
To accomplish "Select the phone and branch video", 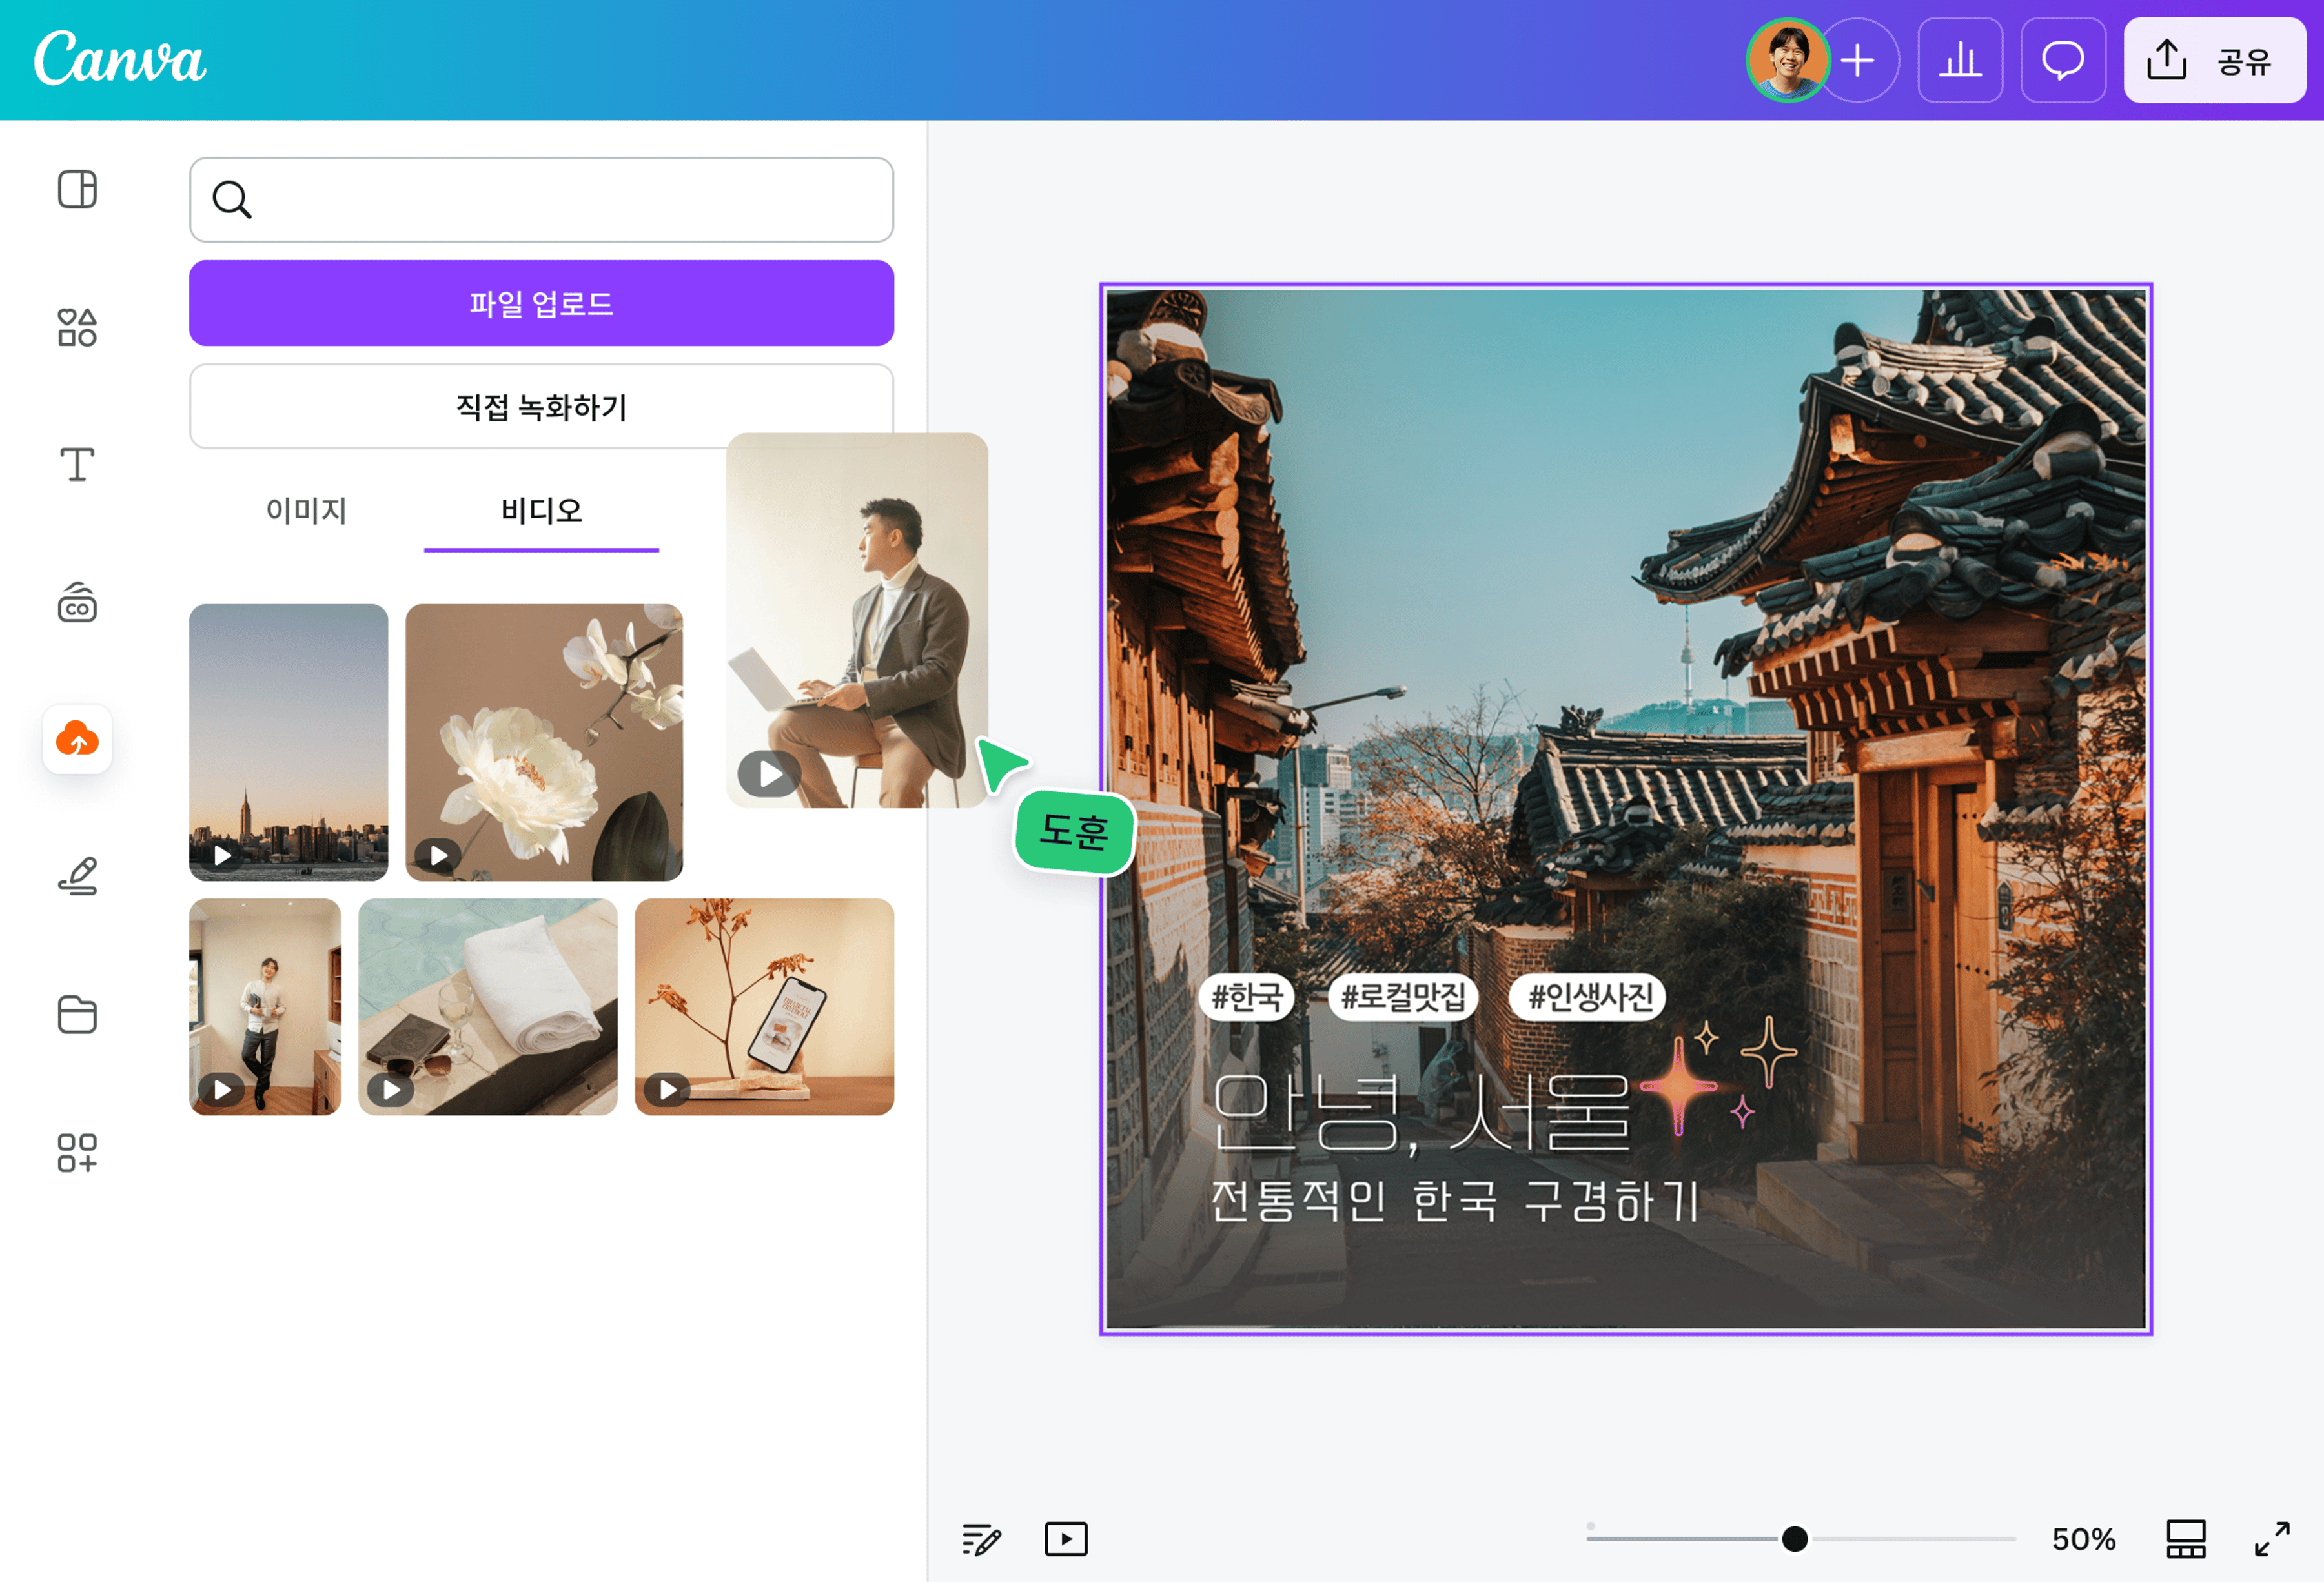I will pyautogui.click(x=764, y=1006).
